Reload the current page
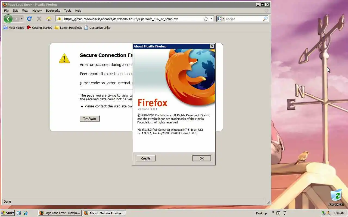This screenshot has width=348, height=217. pyautogui.click(x=29, y=19)
